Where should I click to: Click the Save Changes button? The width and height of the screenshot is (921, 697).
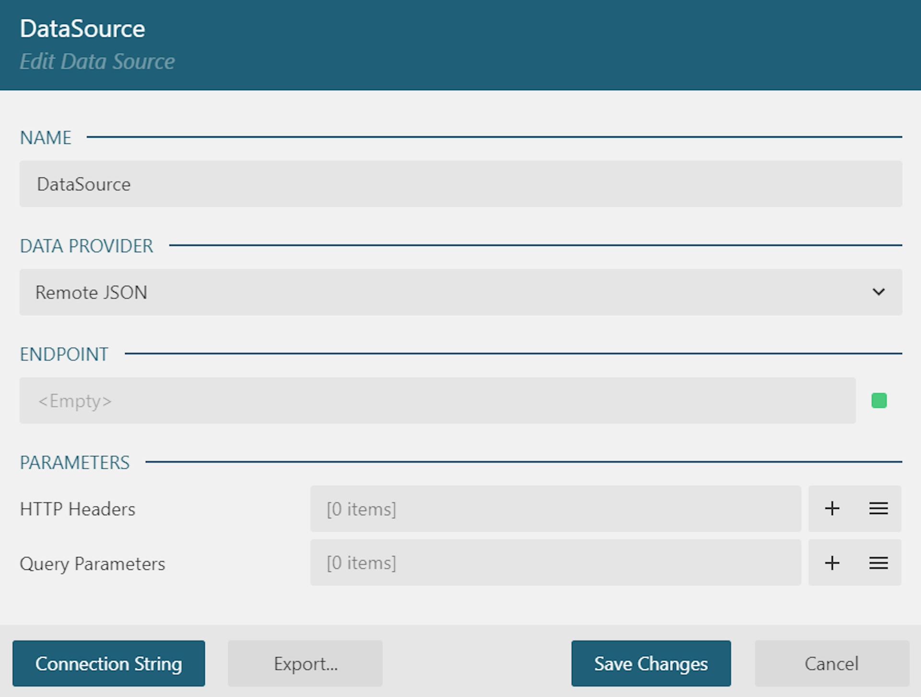click(651, 663)
